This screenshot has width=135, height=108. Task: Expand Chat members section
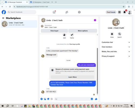116,47
